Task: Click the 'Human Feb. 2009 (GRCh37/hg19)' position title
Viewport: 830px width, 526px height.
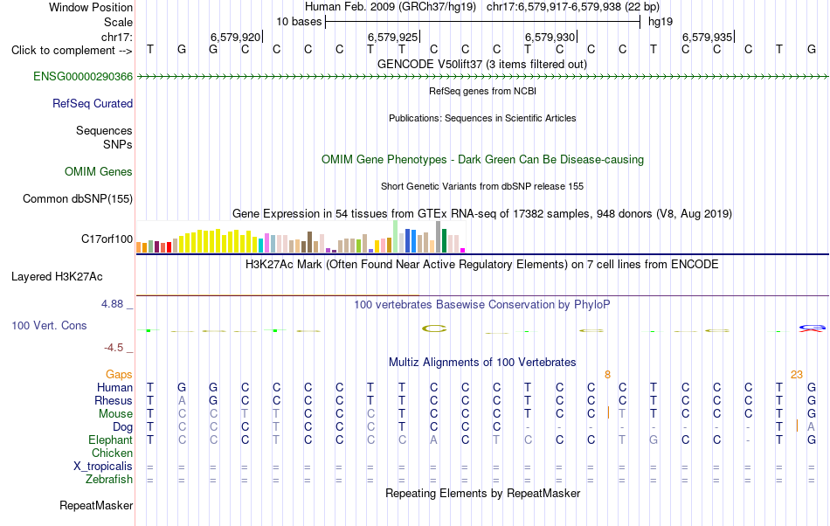Action: coord(391,7)
